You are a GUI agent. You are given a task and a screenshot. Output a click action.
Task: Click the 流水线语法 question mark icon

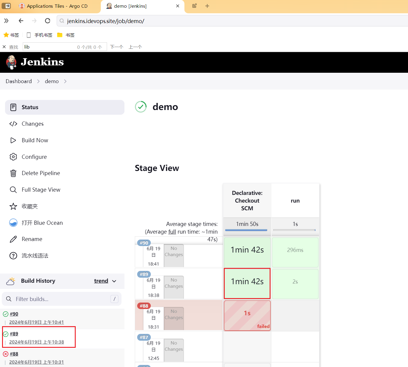13,256
